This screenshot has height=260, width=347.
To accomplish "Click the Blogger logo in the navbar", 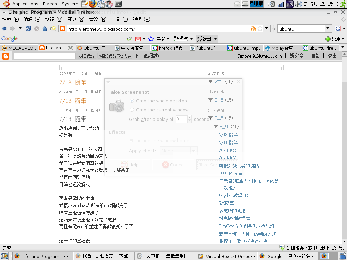I will tap(6, 56).
